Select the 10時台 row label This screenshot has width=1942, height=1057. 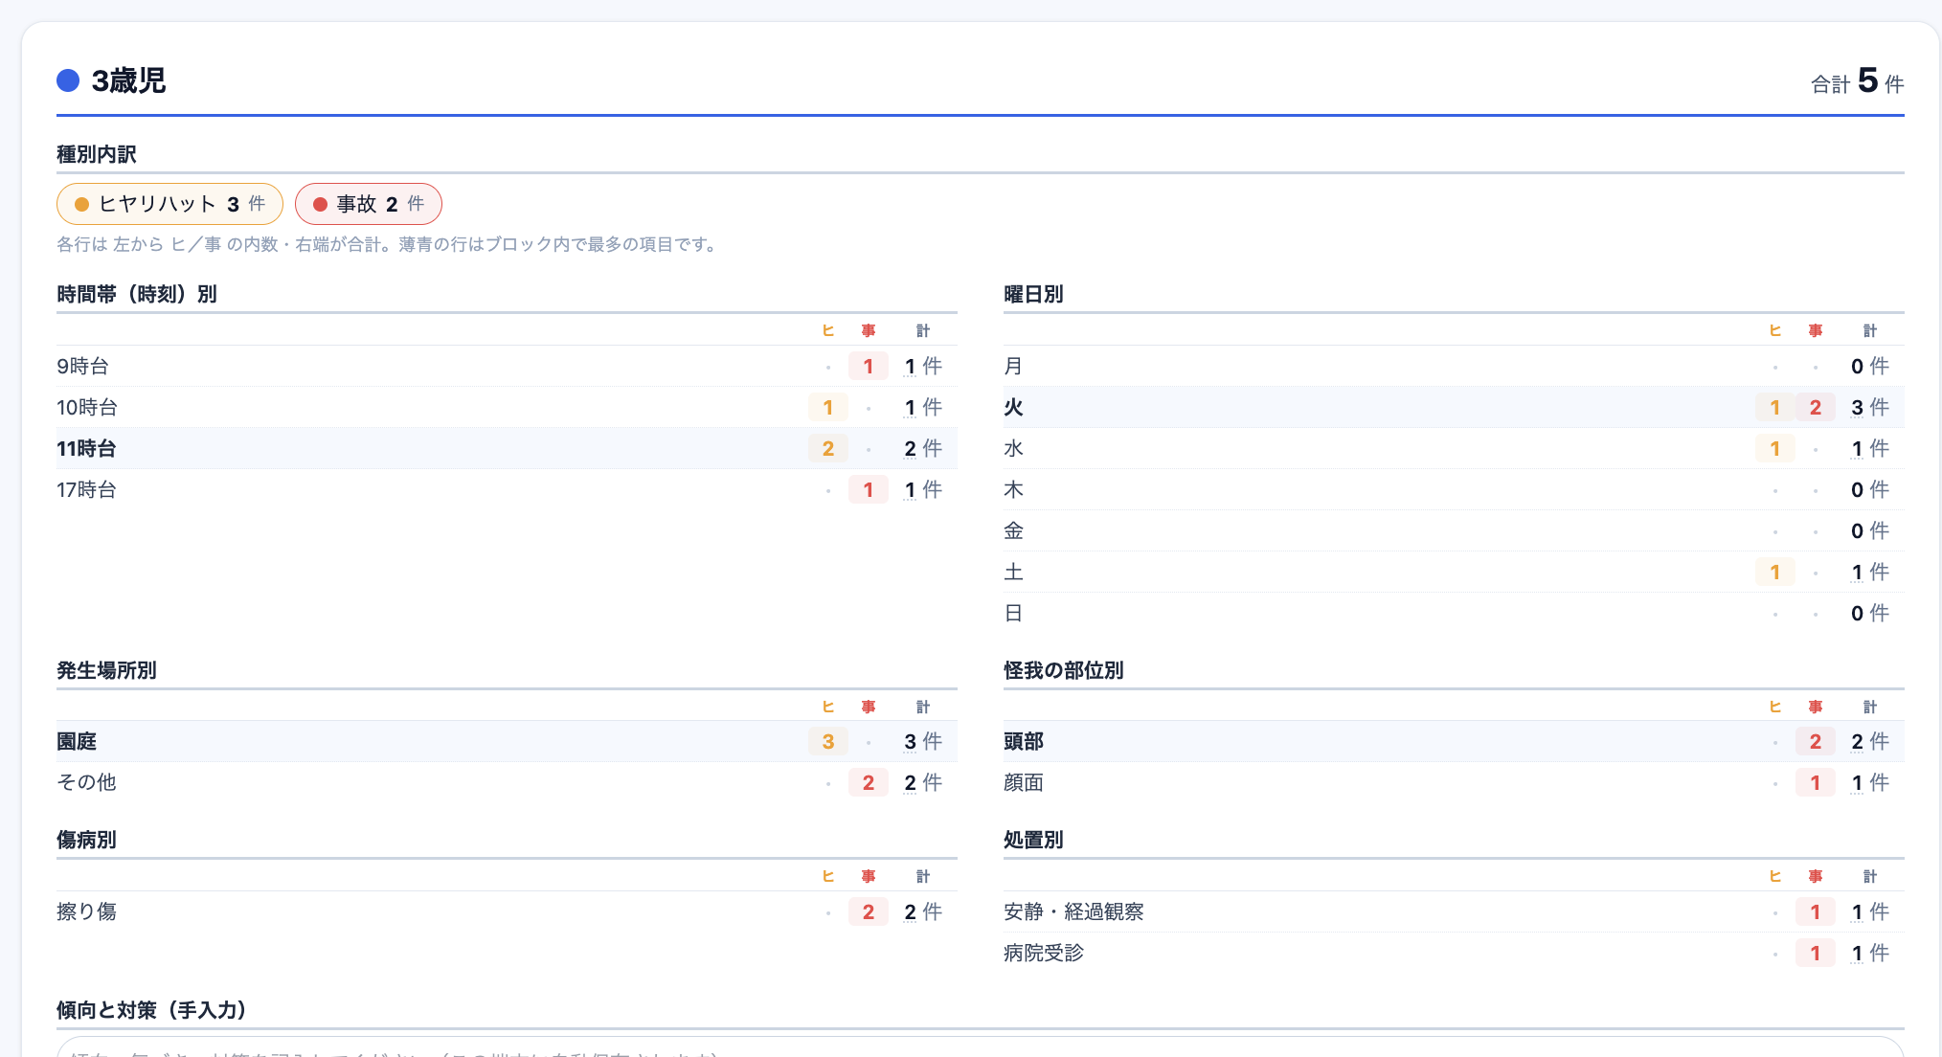point(87,407)
